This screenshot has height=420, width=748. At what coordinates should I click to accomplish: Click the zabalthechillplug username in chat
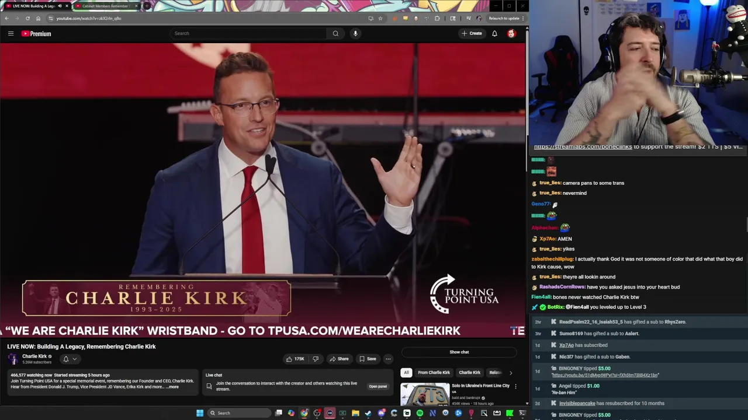552,259
